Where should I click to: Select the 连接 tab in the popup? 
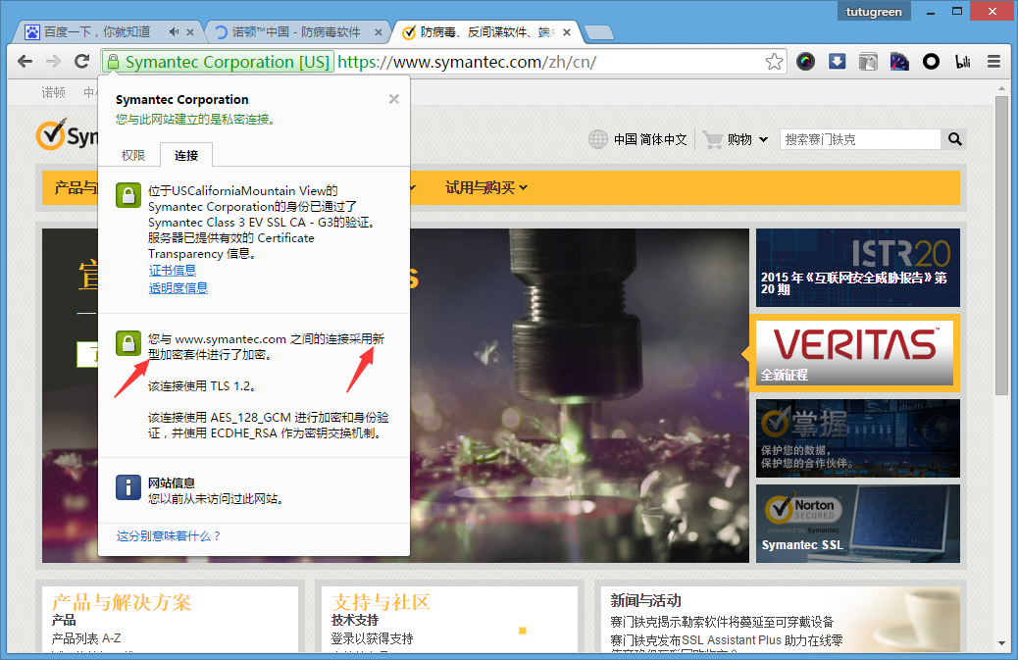186,155
